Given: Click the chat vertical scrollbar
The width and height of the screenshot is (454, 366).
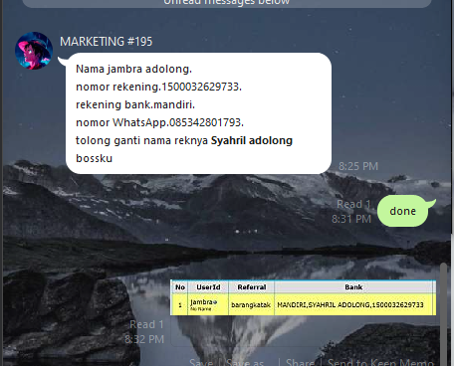Looking at the screenshot, I should point(444,314).
